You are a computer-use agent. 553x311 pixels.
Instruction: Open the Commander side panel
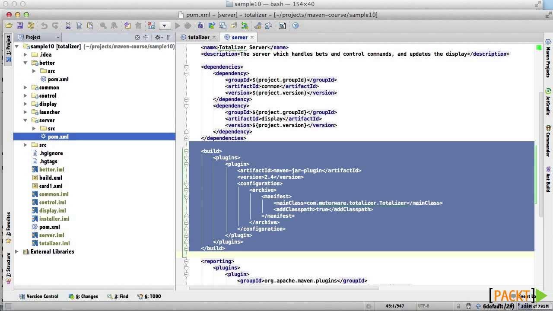(548, 141)
